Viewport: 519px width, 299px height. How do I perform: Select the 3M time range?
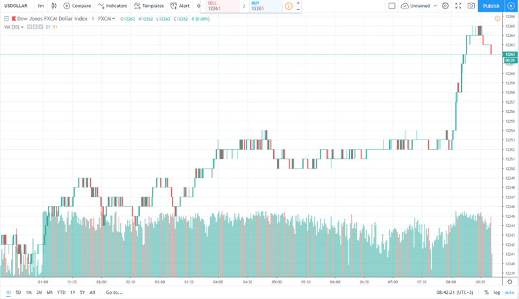coord(39,293)
